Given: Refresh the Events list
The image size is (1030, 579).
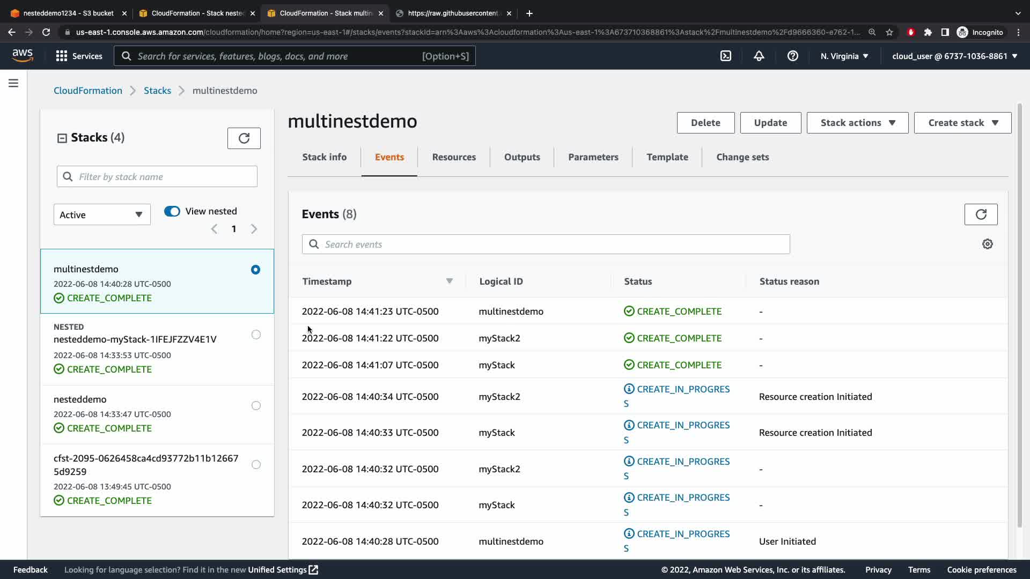Looking at the screenshot, I should click(981, 214).
